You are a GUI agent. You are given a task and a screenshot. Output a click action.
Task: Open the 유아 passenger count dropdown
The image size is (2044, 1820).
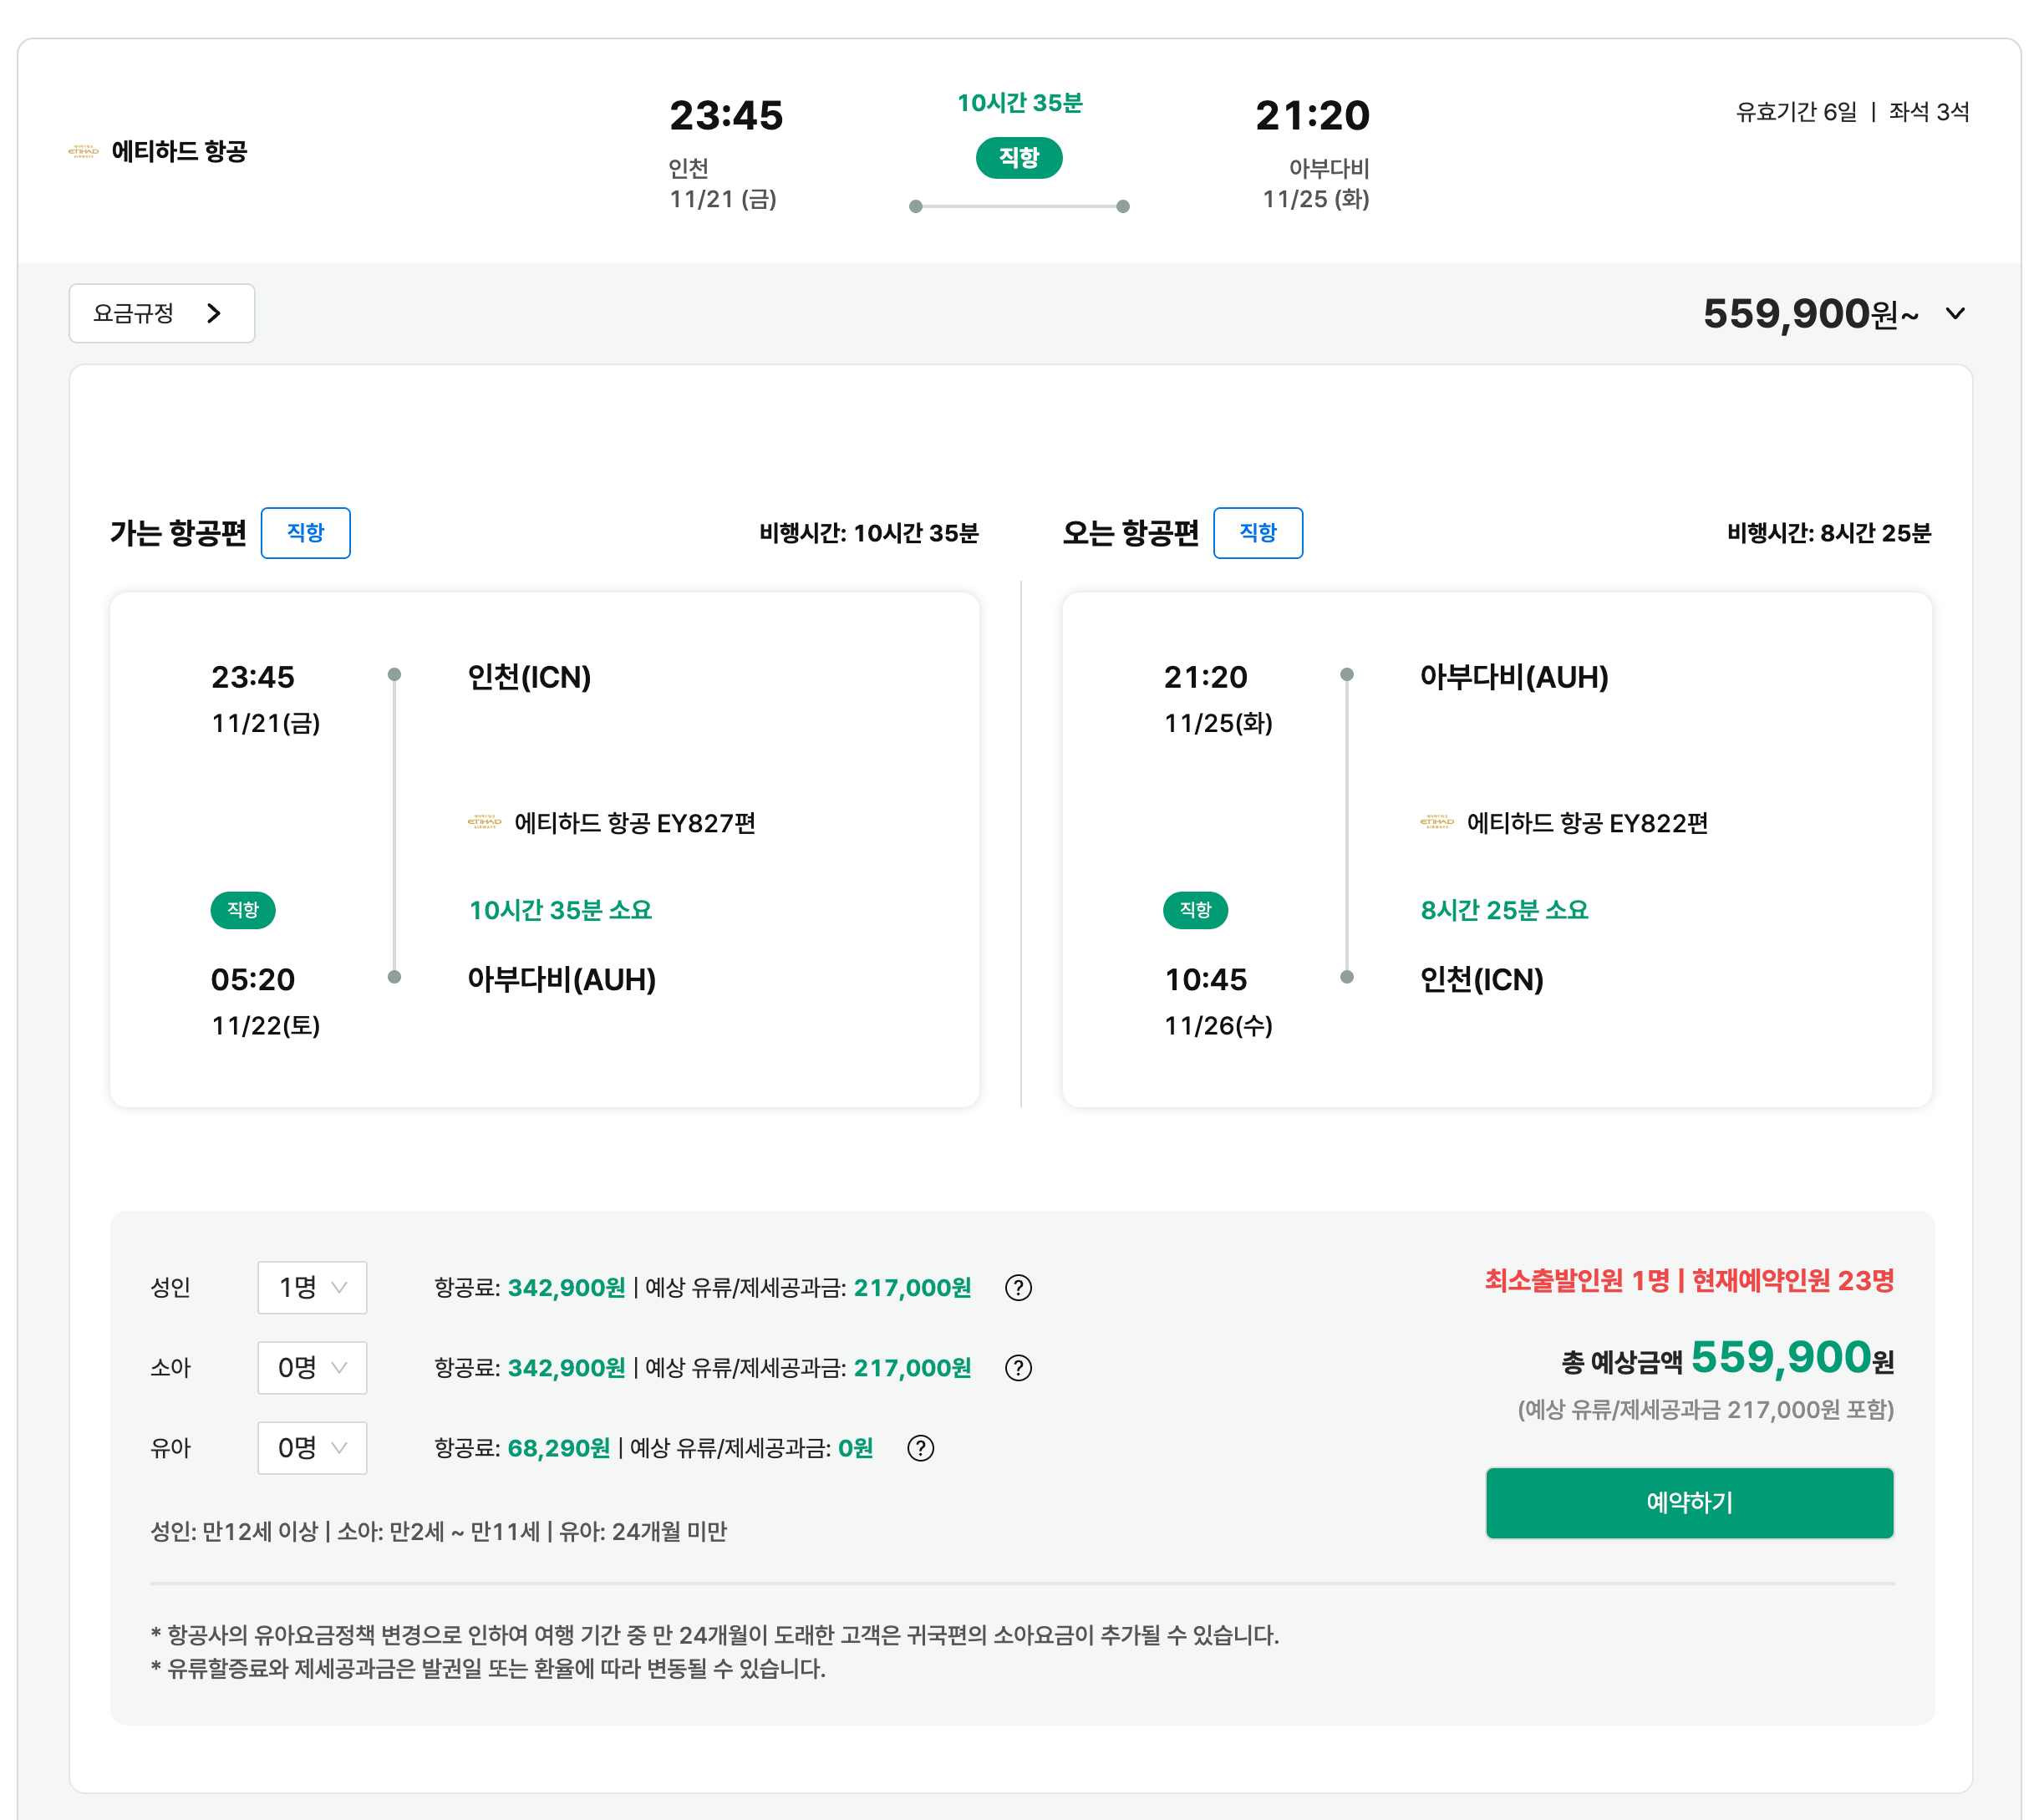312,1448
